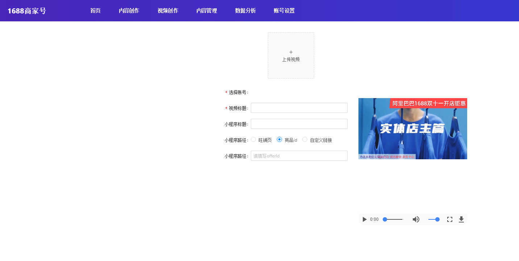Select the 商品id radio option
This screenshot has height=261, width=519.
click(x=279, y=140)
